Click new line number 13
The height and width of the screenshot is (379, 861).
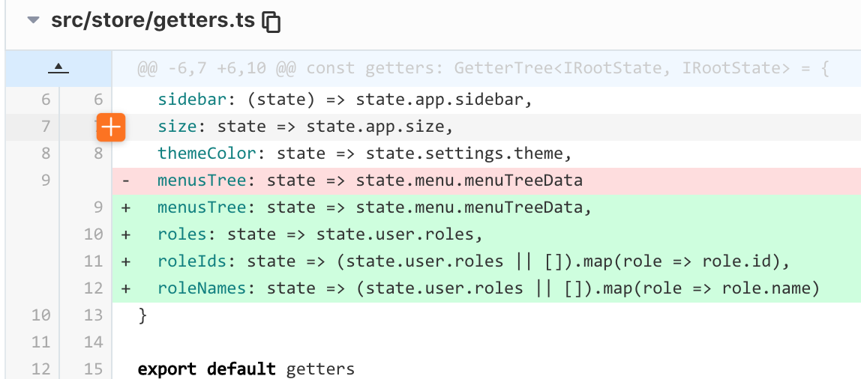93,315
